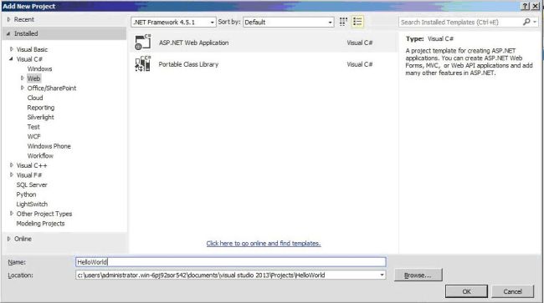The height and width of the screenshot is (303, 544).
Task: Switch to medium icons list view
Action: click(x=357, y=22)
